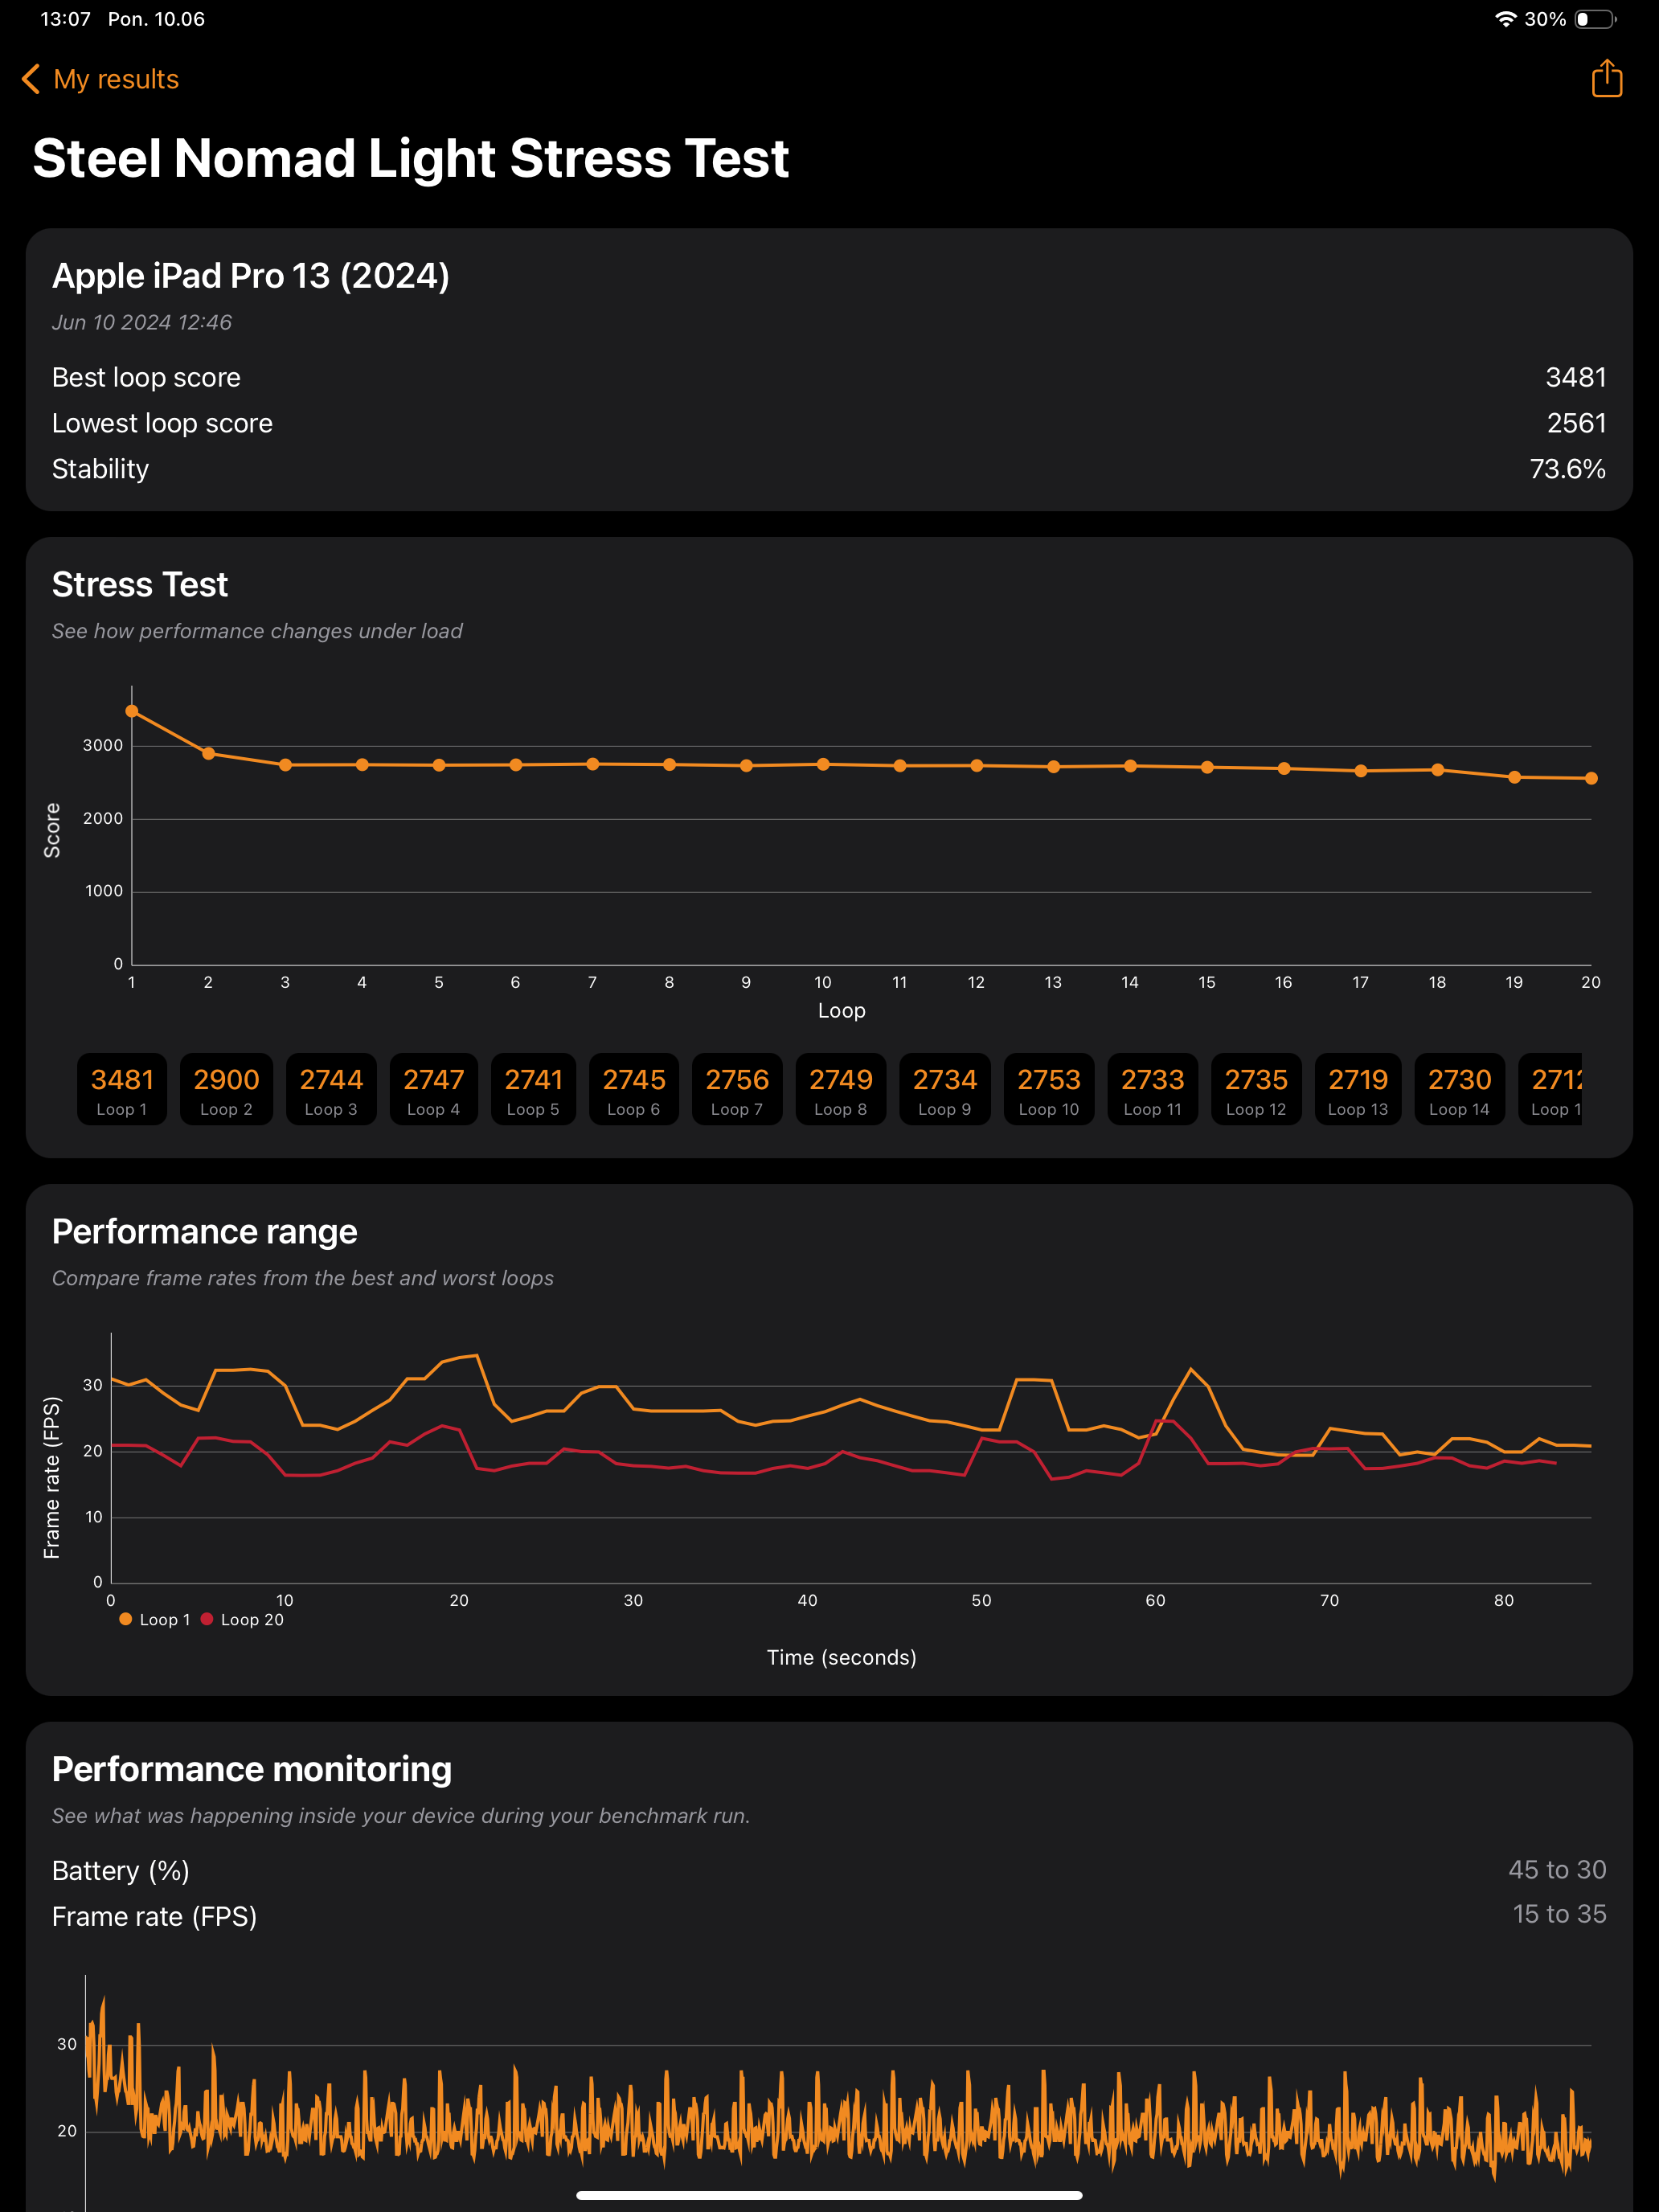Tap the home indicator bar at bottom
1659x2212 pixels.
pyautogui.click(x=829, y=2195)
